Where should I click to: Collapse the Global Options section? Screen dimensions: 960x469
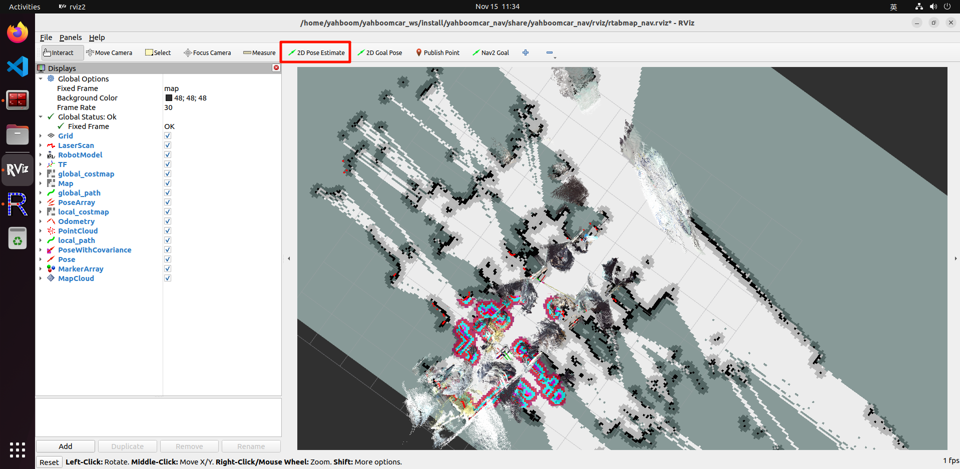click(41, 79)
